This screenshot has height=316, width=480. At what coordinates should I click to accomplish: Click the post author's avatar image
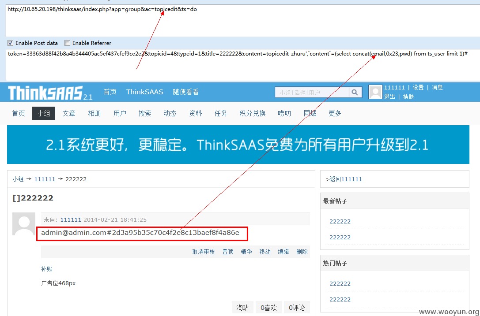pyautogui.click(x=24, y=224)
